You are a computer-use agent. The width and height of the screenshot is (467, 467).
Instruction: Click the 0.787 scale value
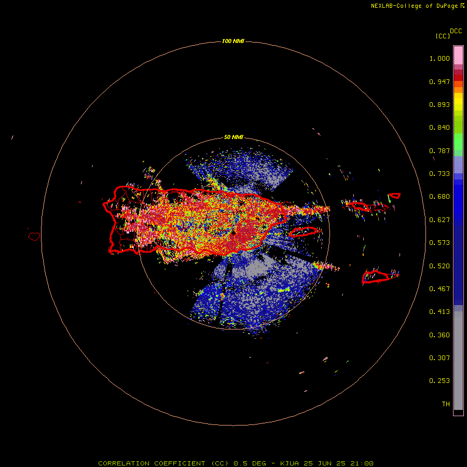pyautogui.click(x=439, y=150)
